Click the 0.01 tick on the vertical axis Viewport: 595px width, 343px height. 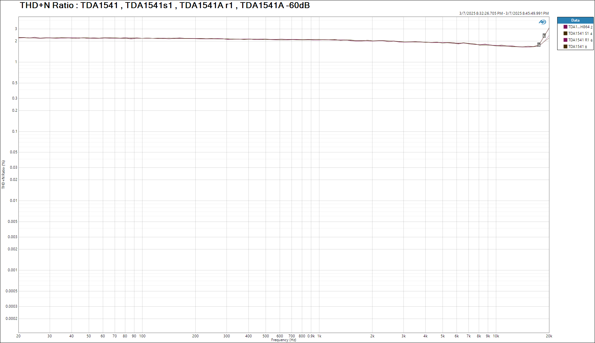(13, 201)
